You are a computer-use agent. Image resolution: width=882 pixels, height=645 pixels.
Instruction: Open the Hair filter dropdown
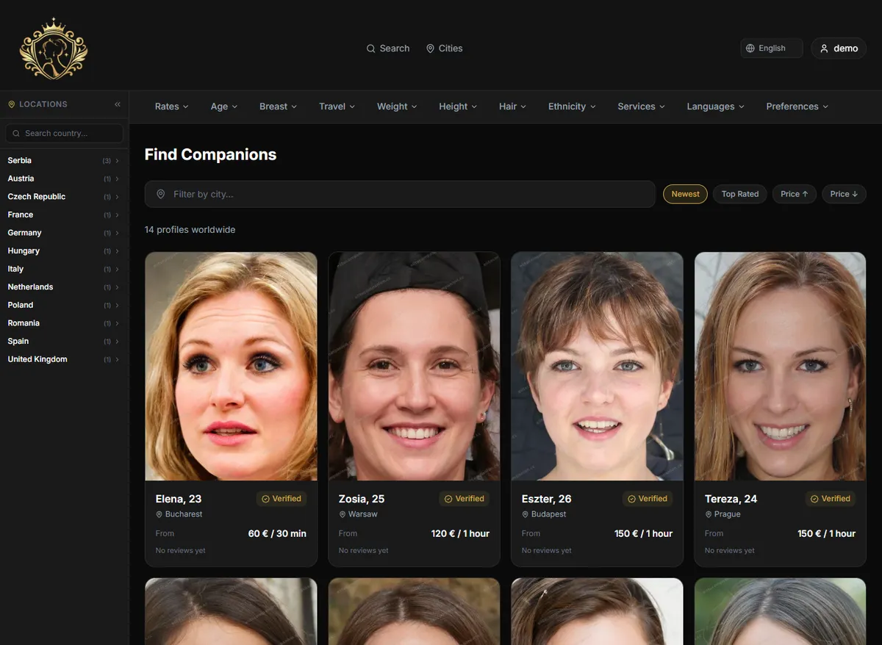click(512, 107)
